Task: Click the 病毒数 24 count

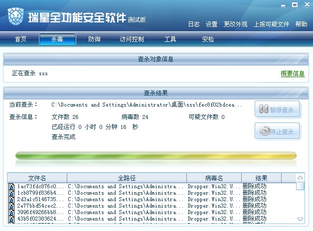Action: (x=135, y=117)
